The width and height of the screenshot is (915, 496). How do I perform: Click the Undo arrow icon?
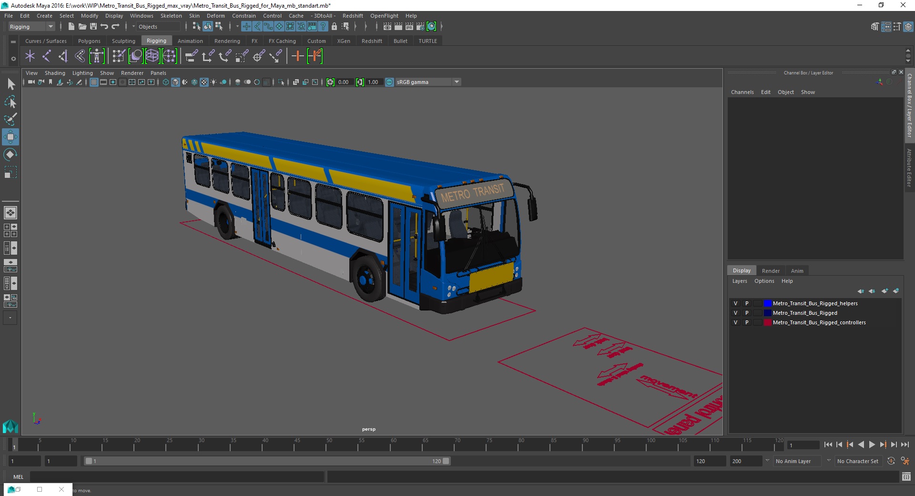click(104, 27)
